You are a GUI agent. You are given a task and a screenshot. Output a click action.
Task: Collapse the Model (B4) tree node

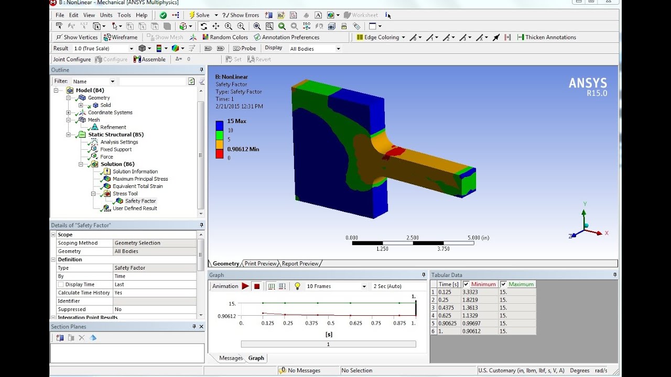point(56,91)
